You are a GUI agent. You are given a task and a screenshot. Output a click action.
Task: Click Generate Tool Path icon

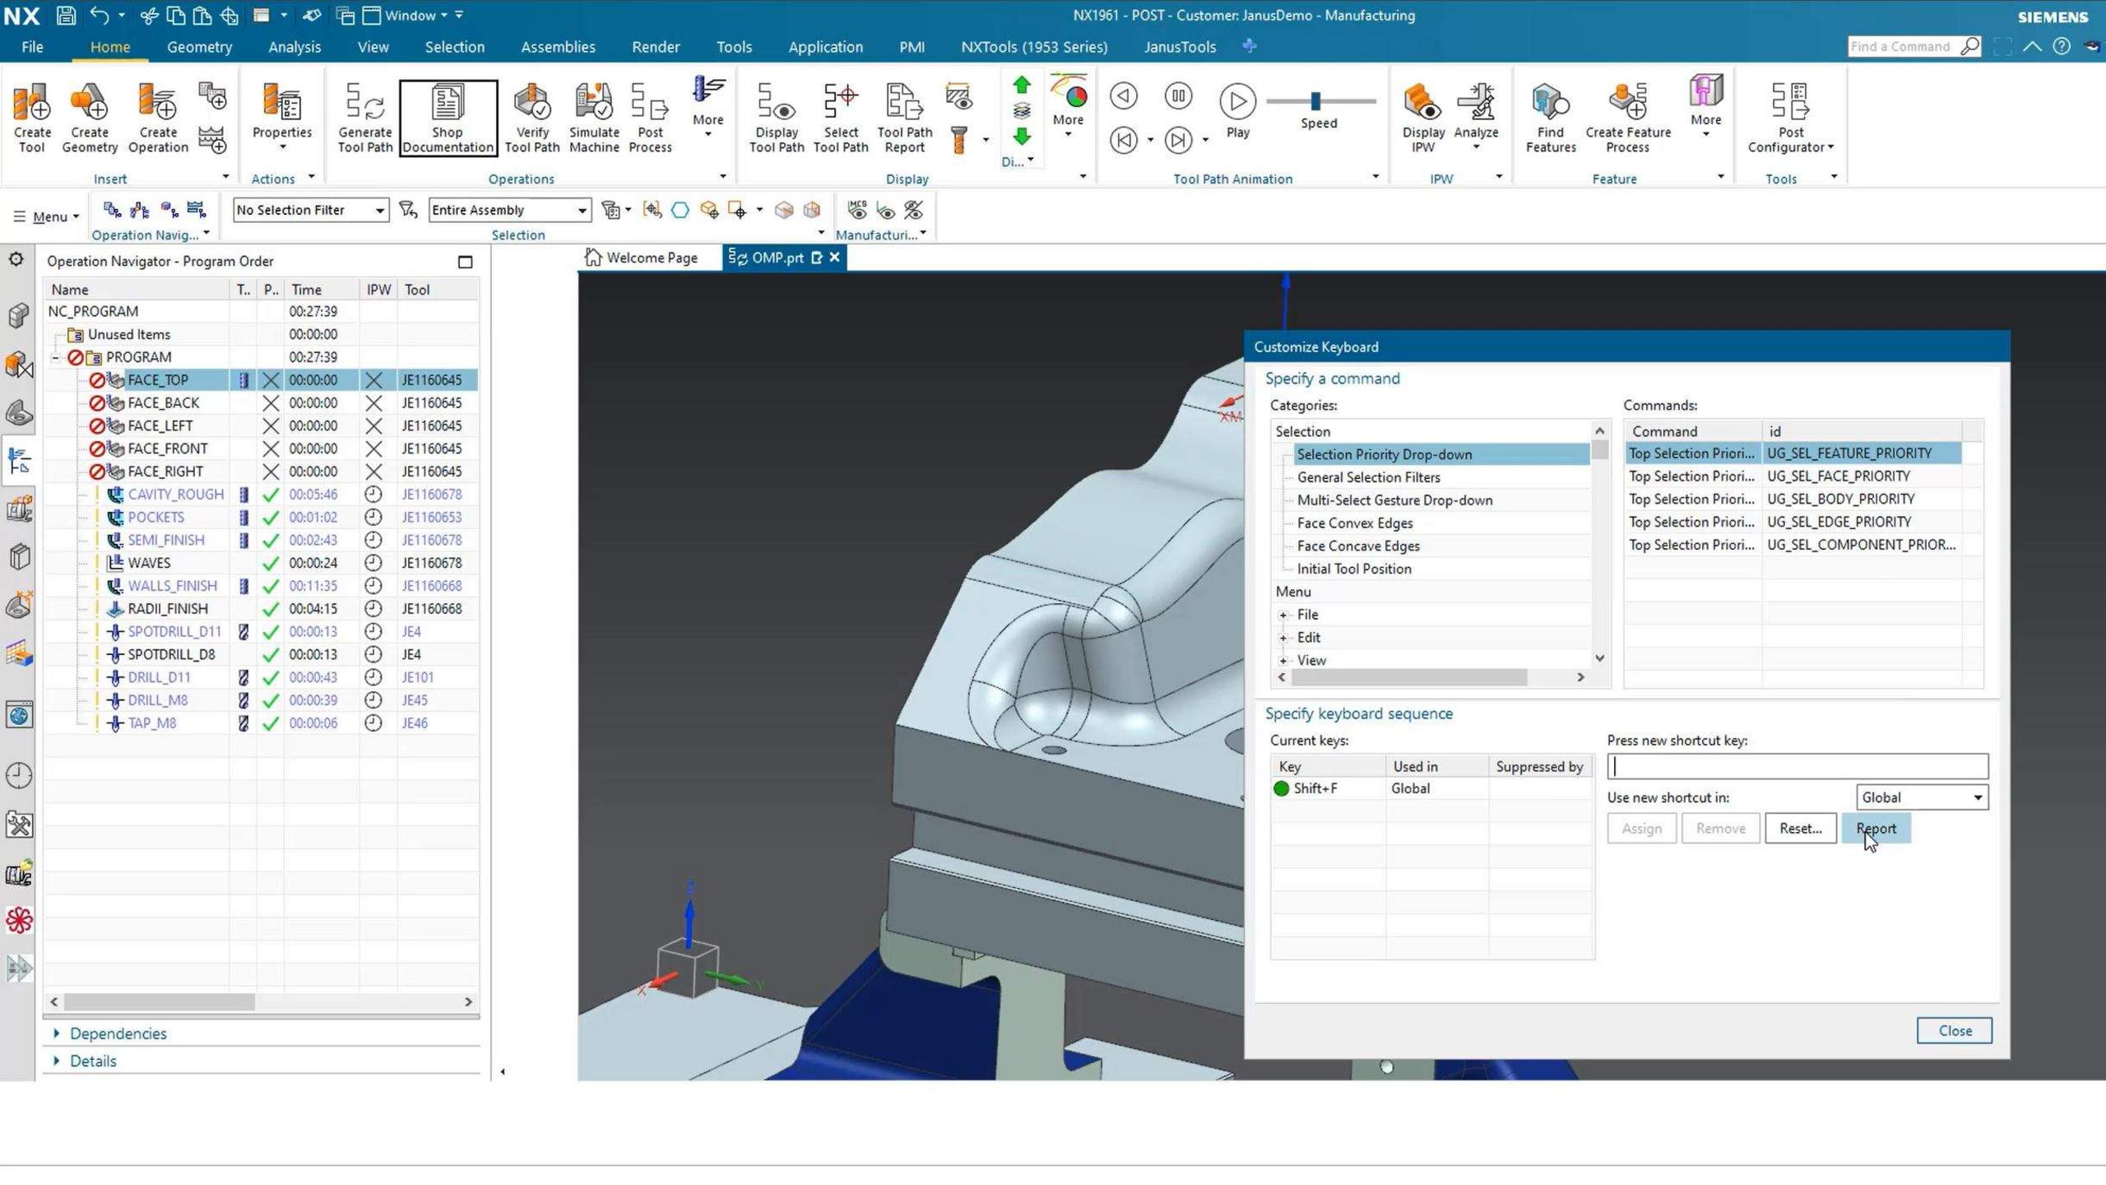(x=365, y=116)
